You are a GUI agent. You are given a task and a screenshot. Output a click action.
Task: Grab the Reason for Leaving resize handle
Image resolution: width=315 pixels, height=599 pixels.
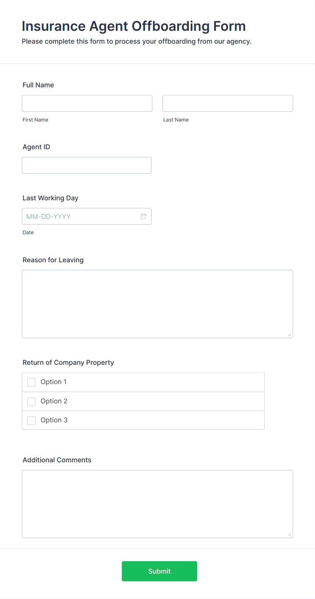[x=290, y=335]
